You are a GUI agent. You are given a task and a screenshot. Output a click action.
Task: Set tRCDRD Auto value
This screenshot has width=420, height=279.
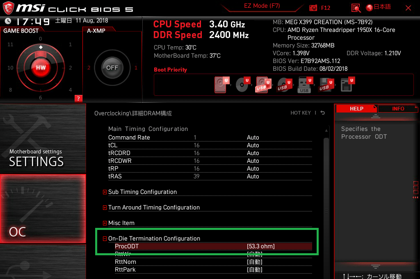pos(253,153)
